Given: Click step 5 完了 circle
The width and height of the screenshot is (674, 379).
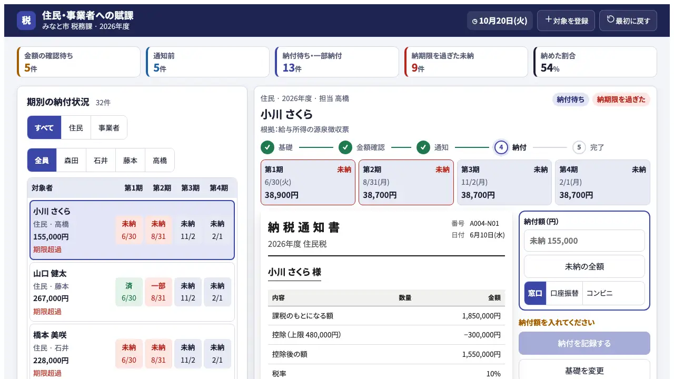Looking at the screenshot, I should click(579, 147).
